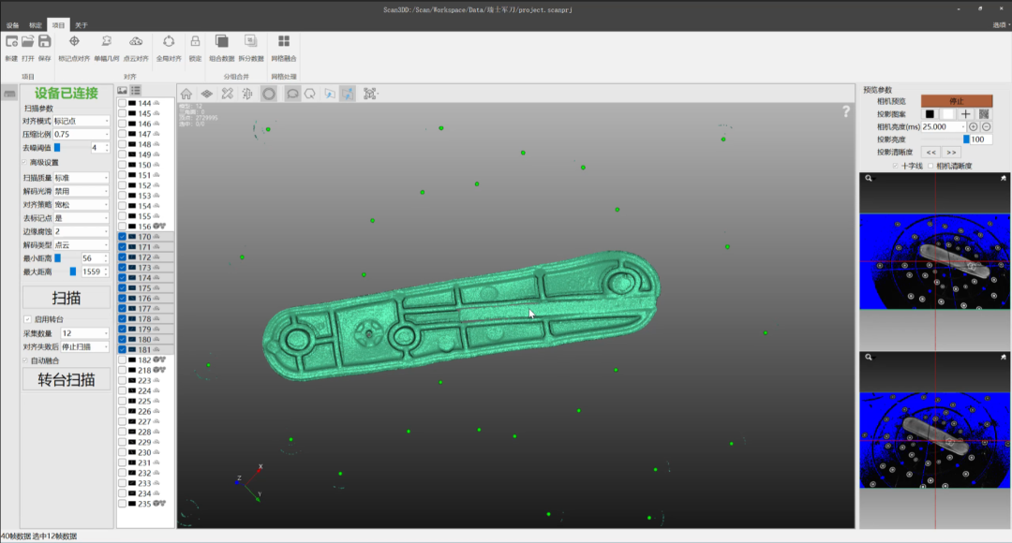The image size is (1012, 543).
Task: Click the orange 停止 button
Action: [957, 101]
